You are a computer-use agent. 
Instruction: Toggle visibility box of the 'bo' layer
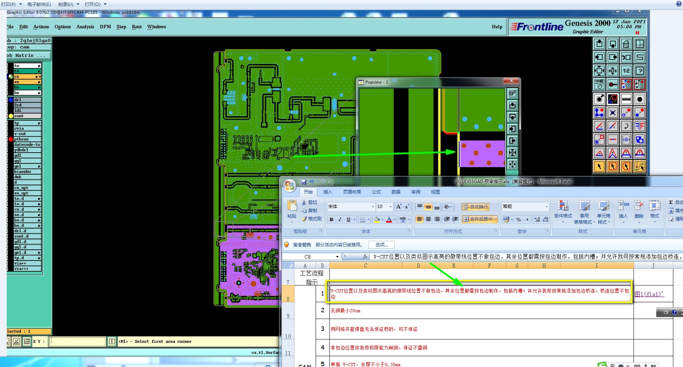[x=10, y=93]
